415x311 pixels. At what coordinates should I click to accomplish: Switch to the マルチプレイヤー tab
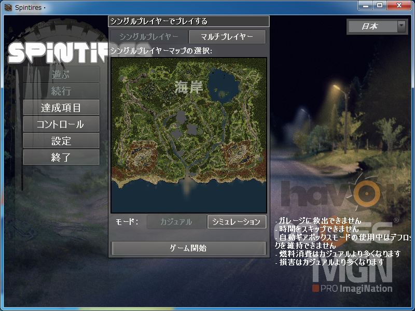pyautogui.click(x=227, y=36)
